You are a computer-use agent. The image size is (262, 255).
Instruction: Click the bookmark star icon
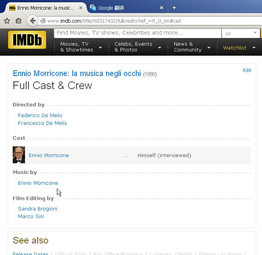tap(7, 21)
